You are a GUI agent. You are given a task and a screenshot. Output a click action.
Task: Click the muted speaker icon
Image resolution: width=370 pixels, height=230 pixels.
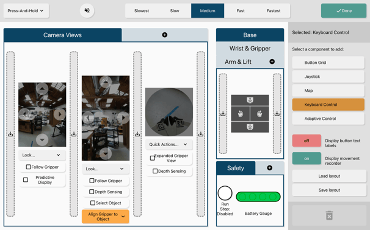[87, 10]
